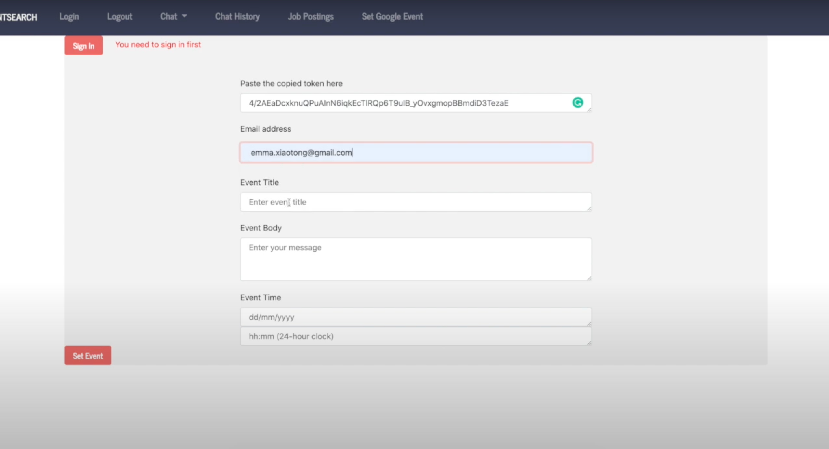Go to Job Postings

(x=311, y=17)
